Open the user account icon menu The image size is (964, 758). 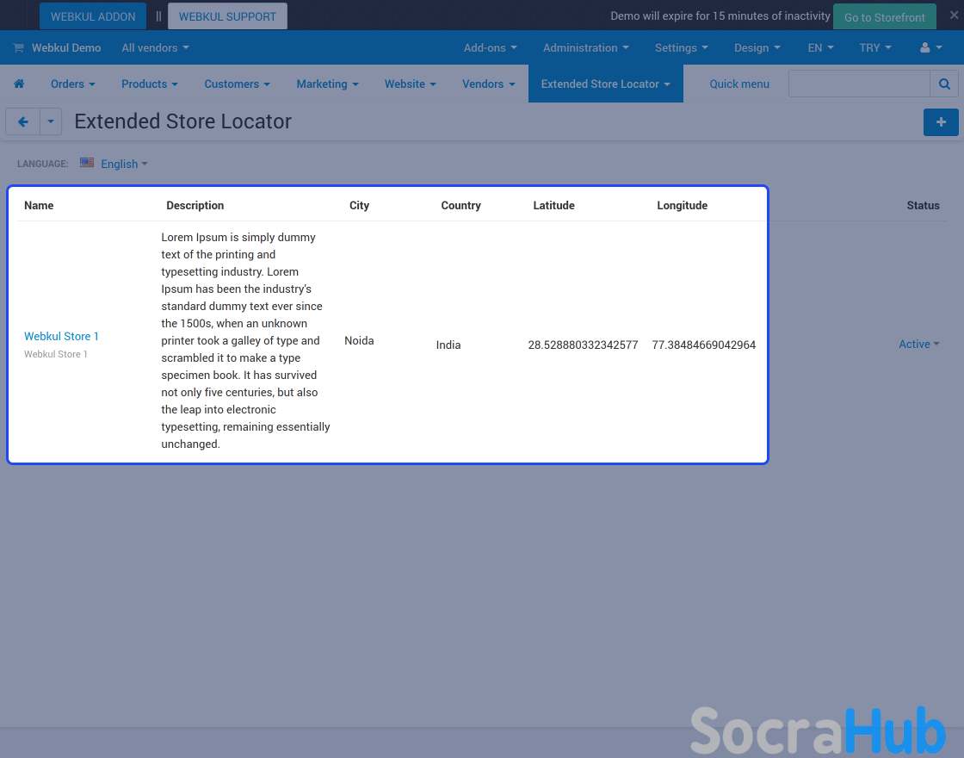[930, 47]
